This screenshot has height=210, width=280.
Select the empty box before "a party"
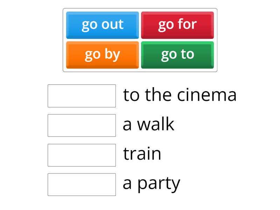click(82, 184)
